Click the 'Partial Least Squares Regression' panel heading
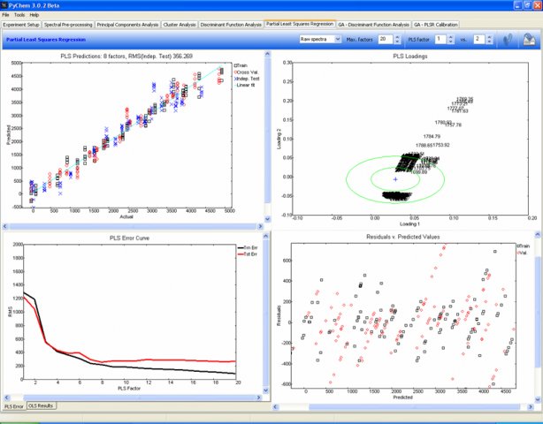The width and height of the screenshot is (543, 424). coord(46,40)
